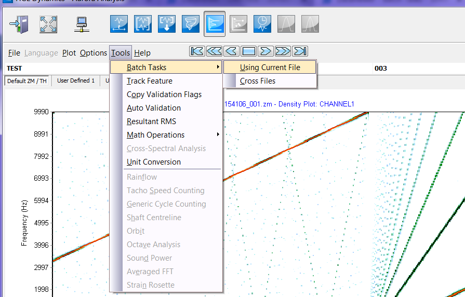
Task: Expand the Batch Tasks submenu
Action: (x=166, y=67)
